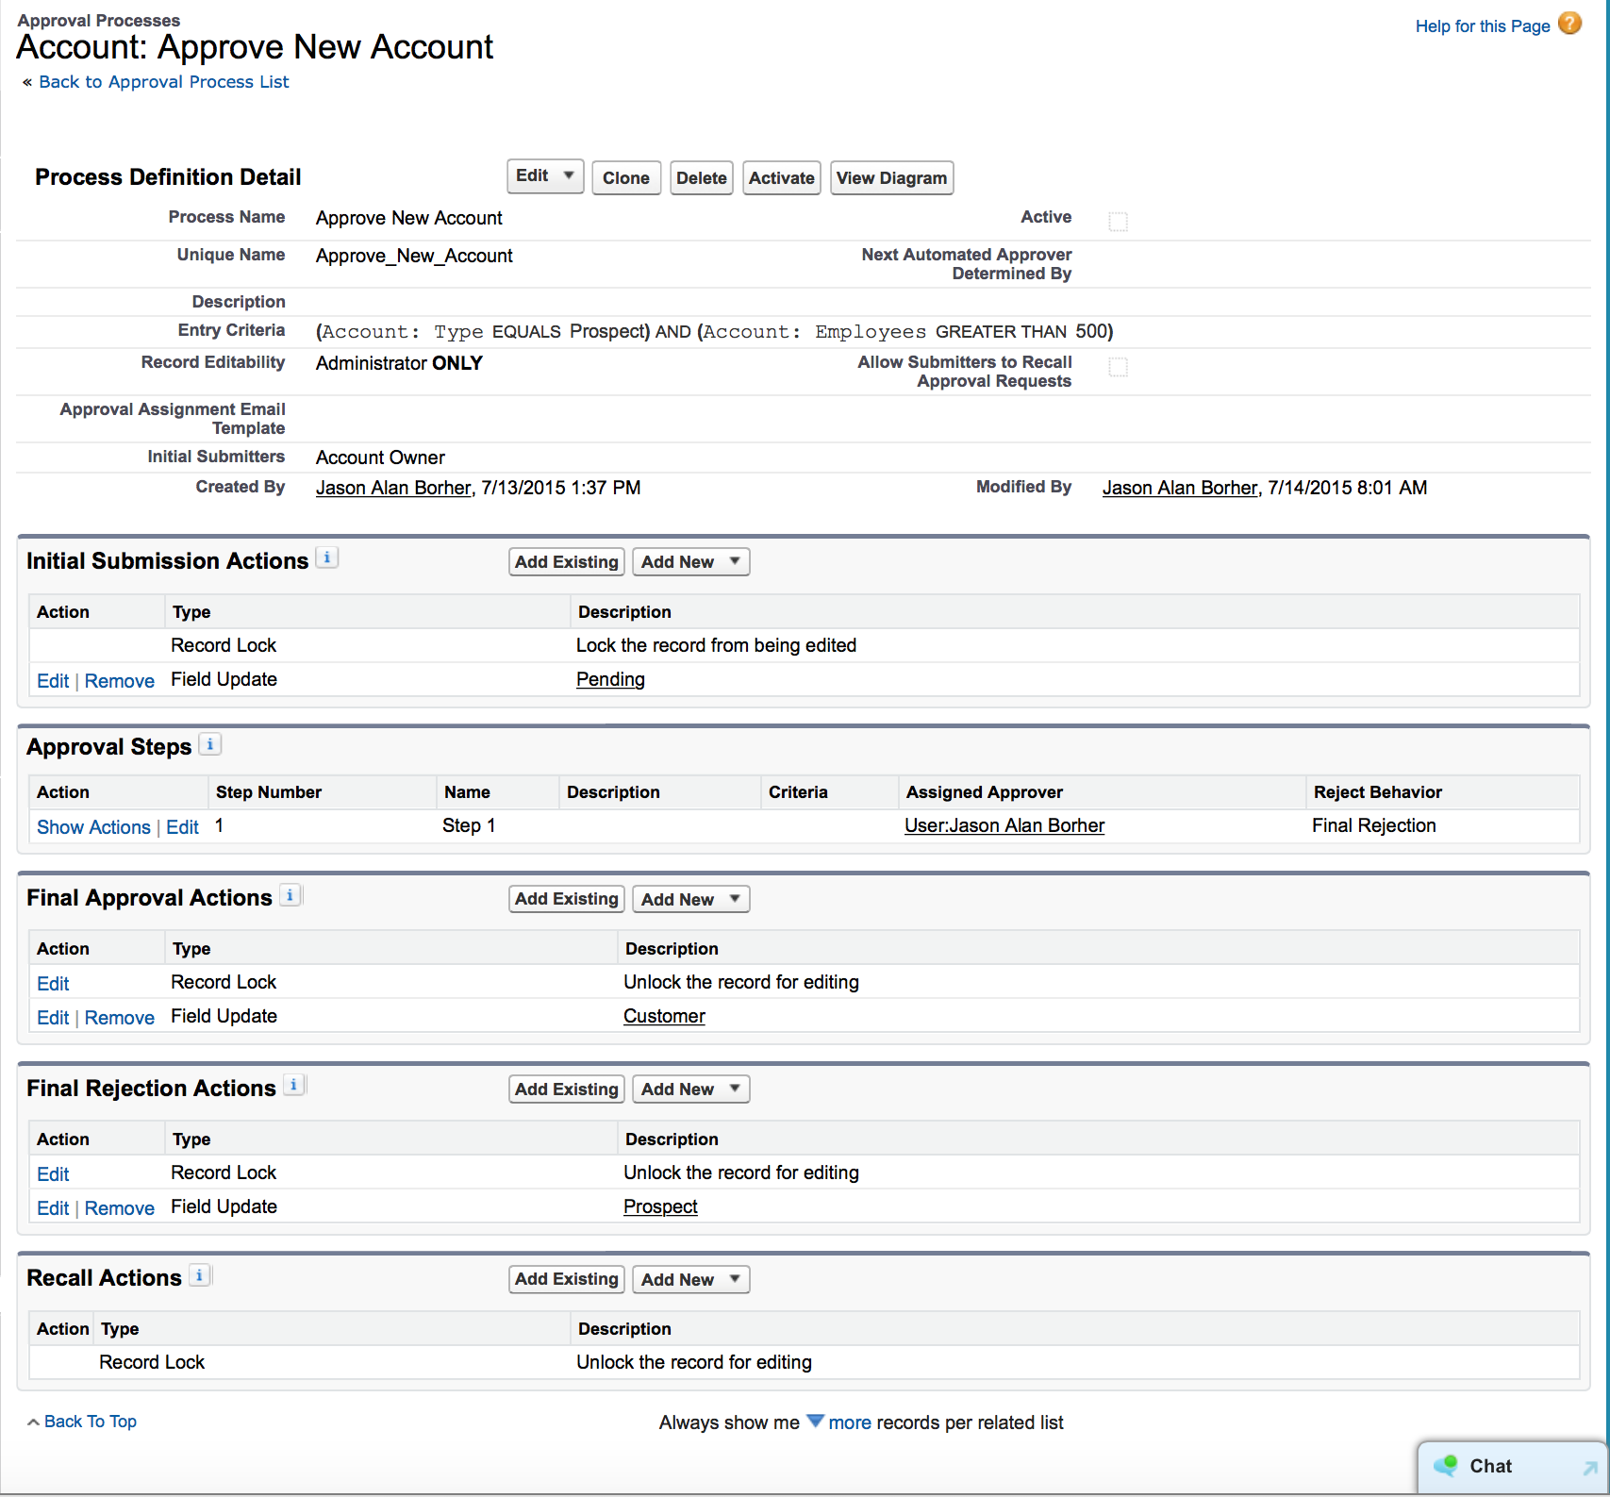Click the Help for this Page question mark icon

click(1569, 24)
